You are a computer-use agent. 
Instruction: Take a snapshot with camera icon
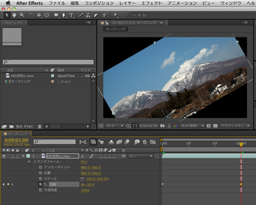162,126
